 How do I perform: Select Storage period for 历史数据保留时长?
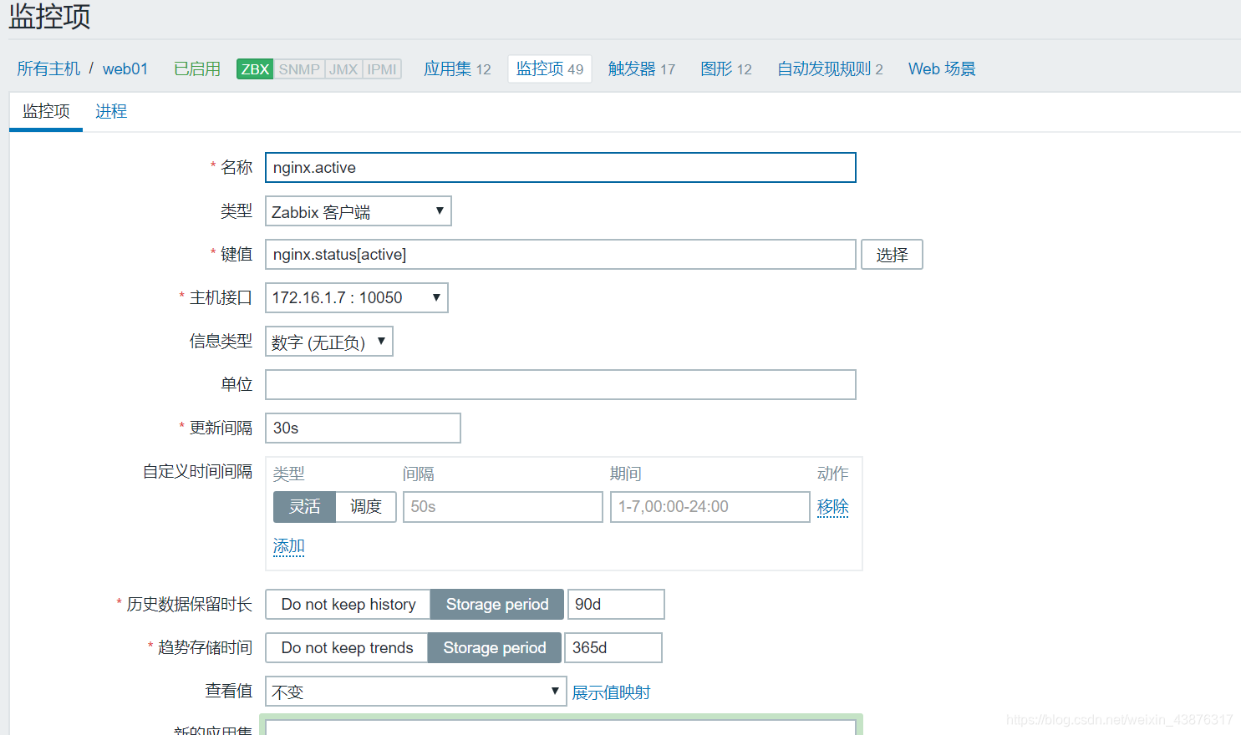click(497, 604)
